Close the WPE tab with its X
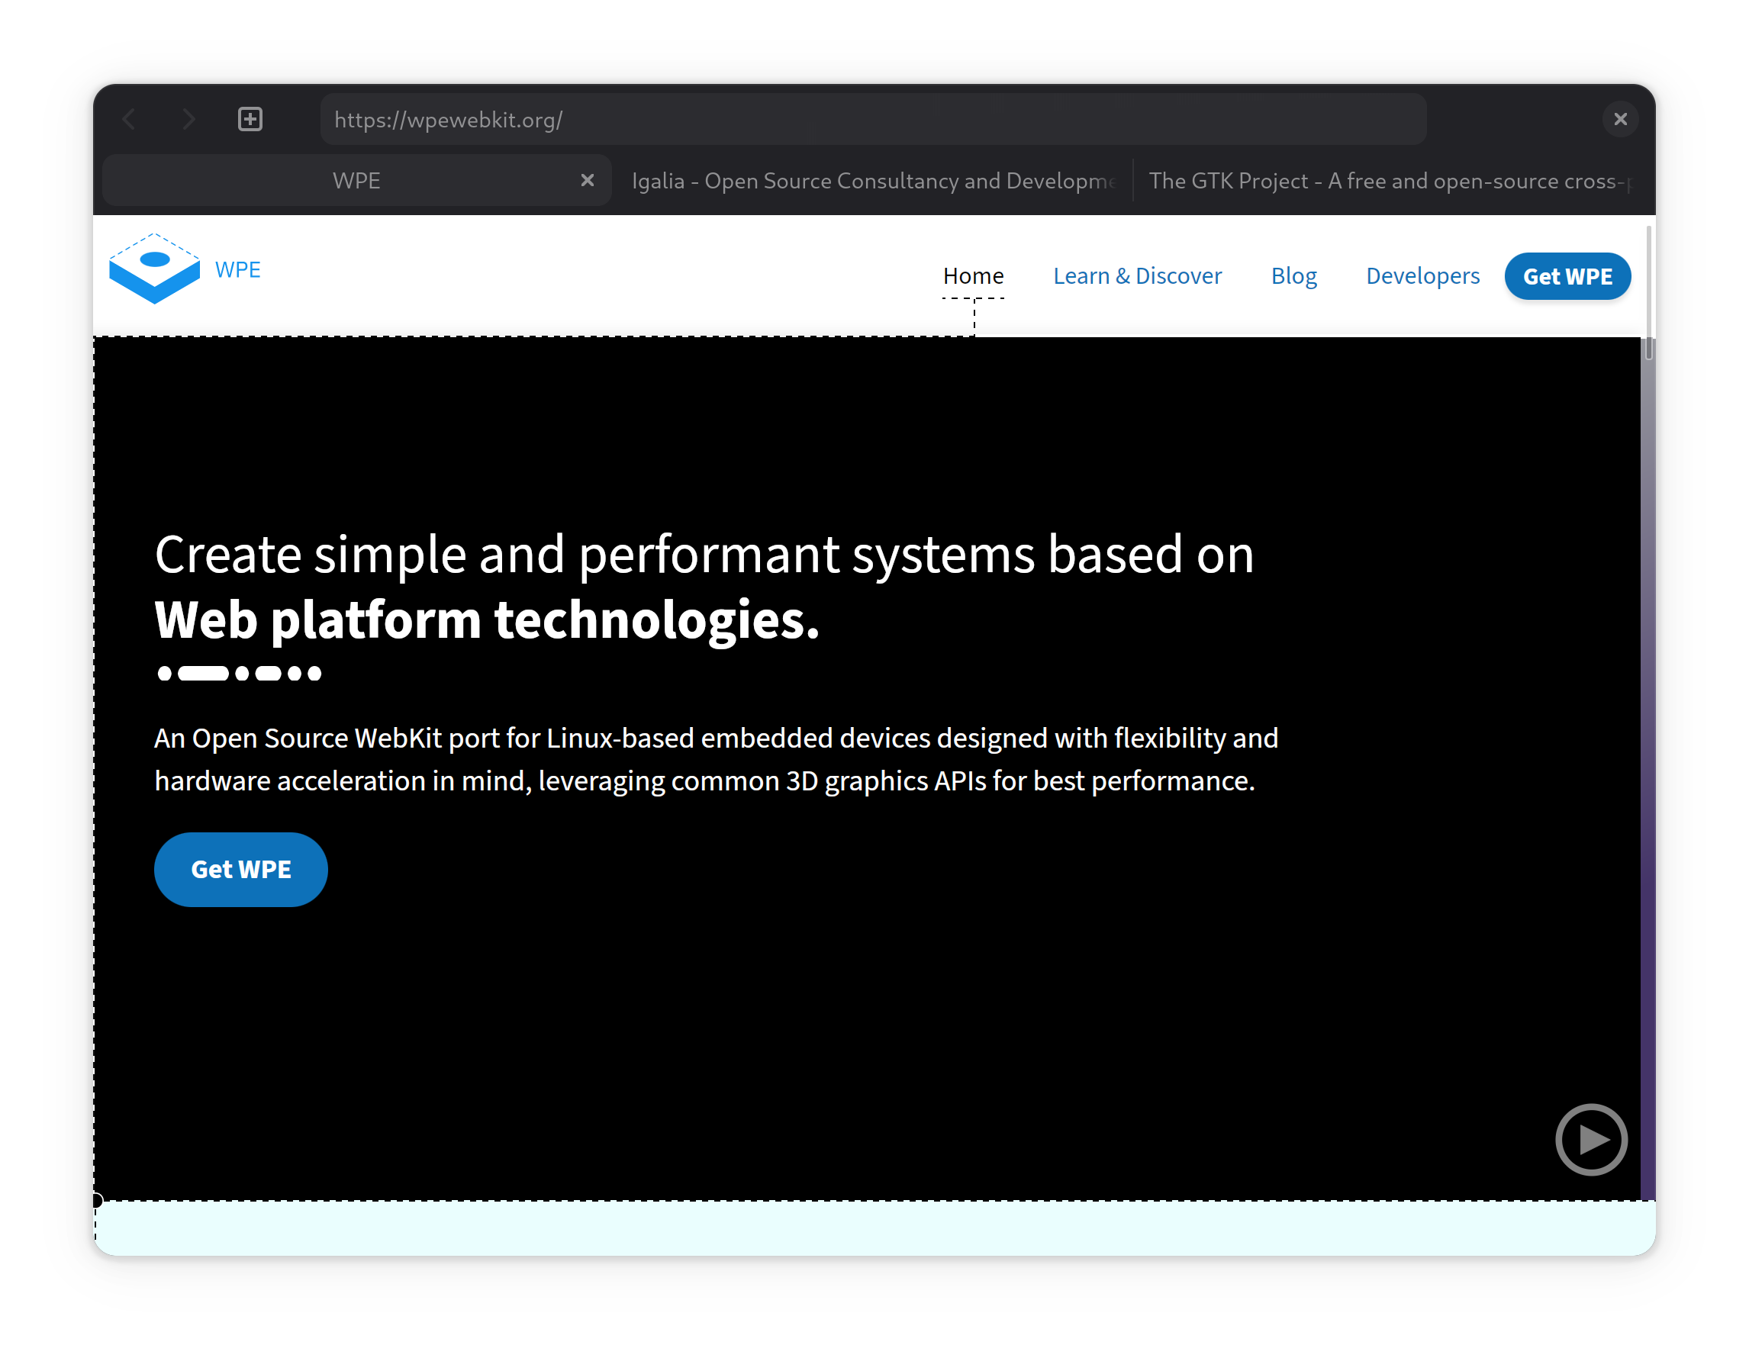Image resolution: width=1749 pixels, height=1358 pixels. tap(587, 180)
